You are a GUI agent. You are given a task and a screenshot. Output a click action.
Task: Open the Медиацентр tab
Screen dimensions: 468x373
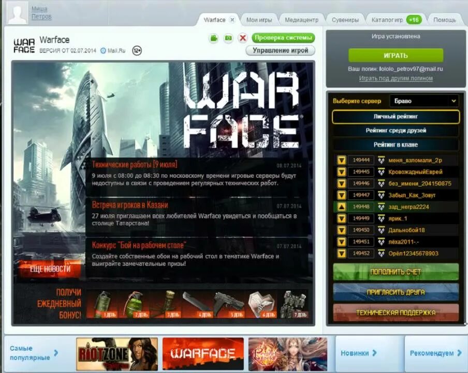[x=301, y=20]
